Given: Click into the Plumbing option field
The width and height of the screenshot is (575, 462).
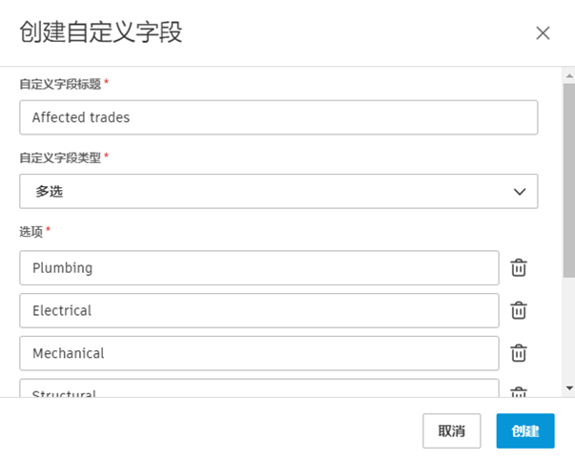Looking at the screenshot, I should pos(258,268).
